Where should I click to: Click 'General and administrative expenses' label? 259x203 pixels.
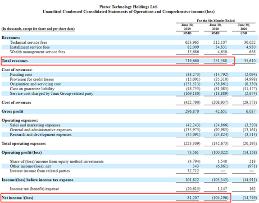(41, 130)
